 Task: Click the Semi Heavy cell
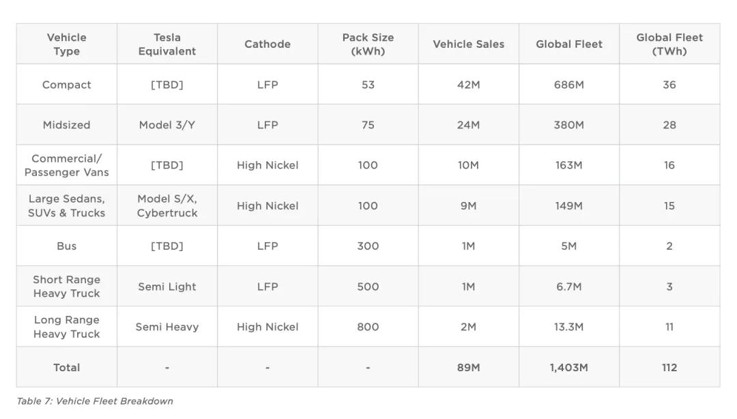[167, 327]
